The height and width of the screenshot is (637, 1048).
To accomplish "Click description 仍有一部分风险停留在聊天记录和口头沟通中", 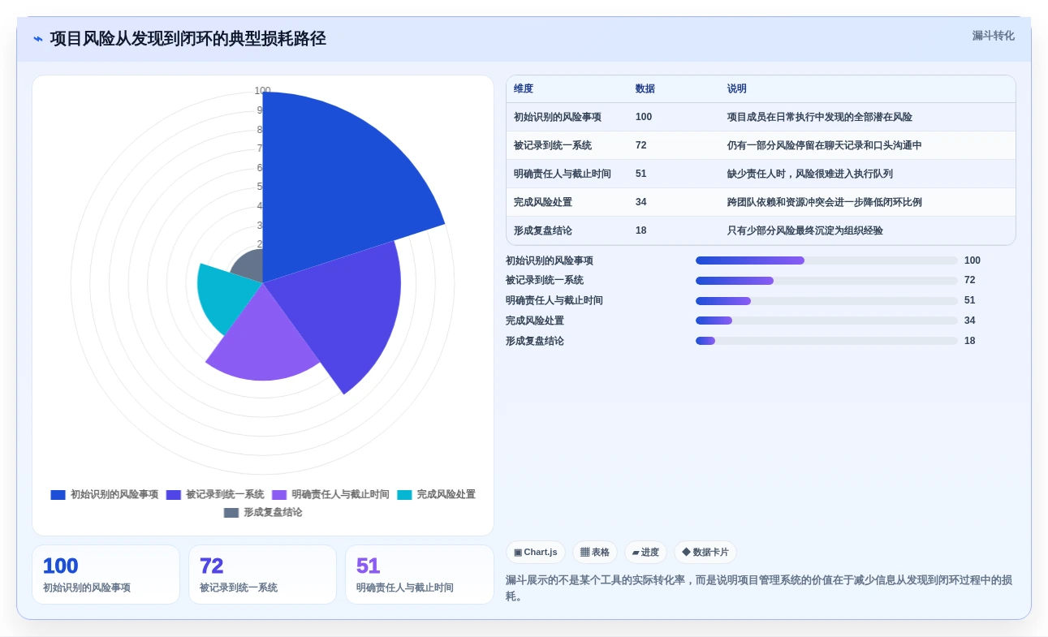I will pyautogui.click(x=825, y=145).
